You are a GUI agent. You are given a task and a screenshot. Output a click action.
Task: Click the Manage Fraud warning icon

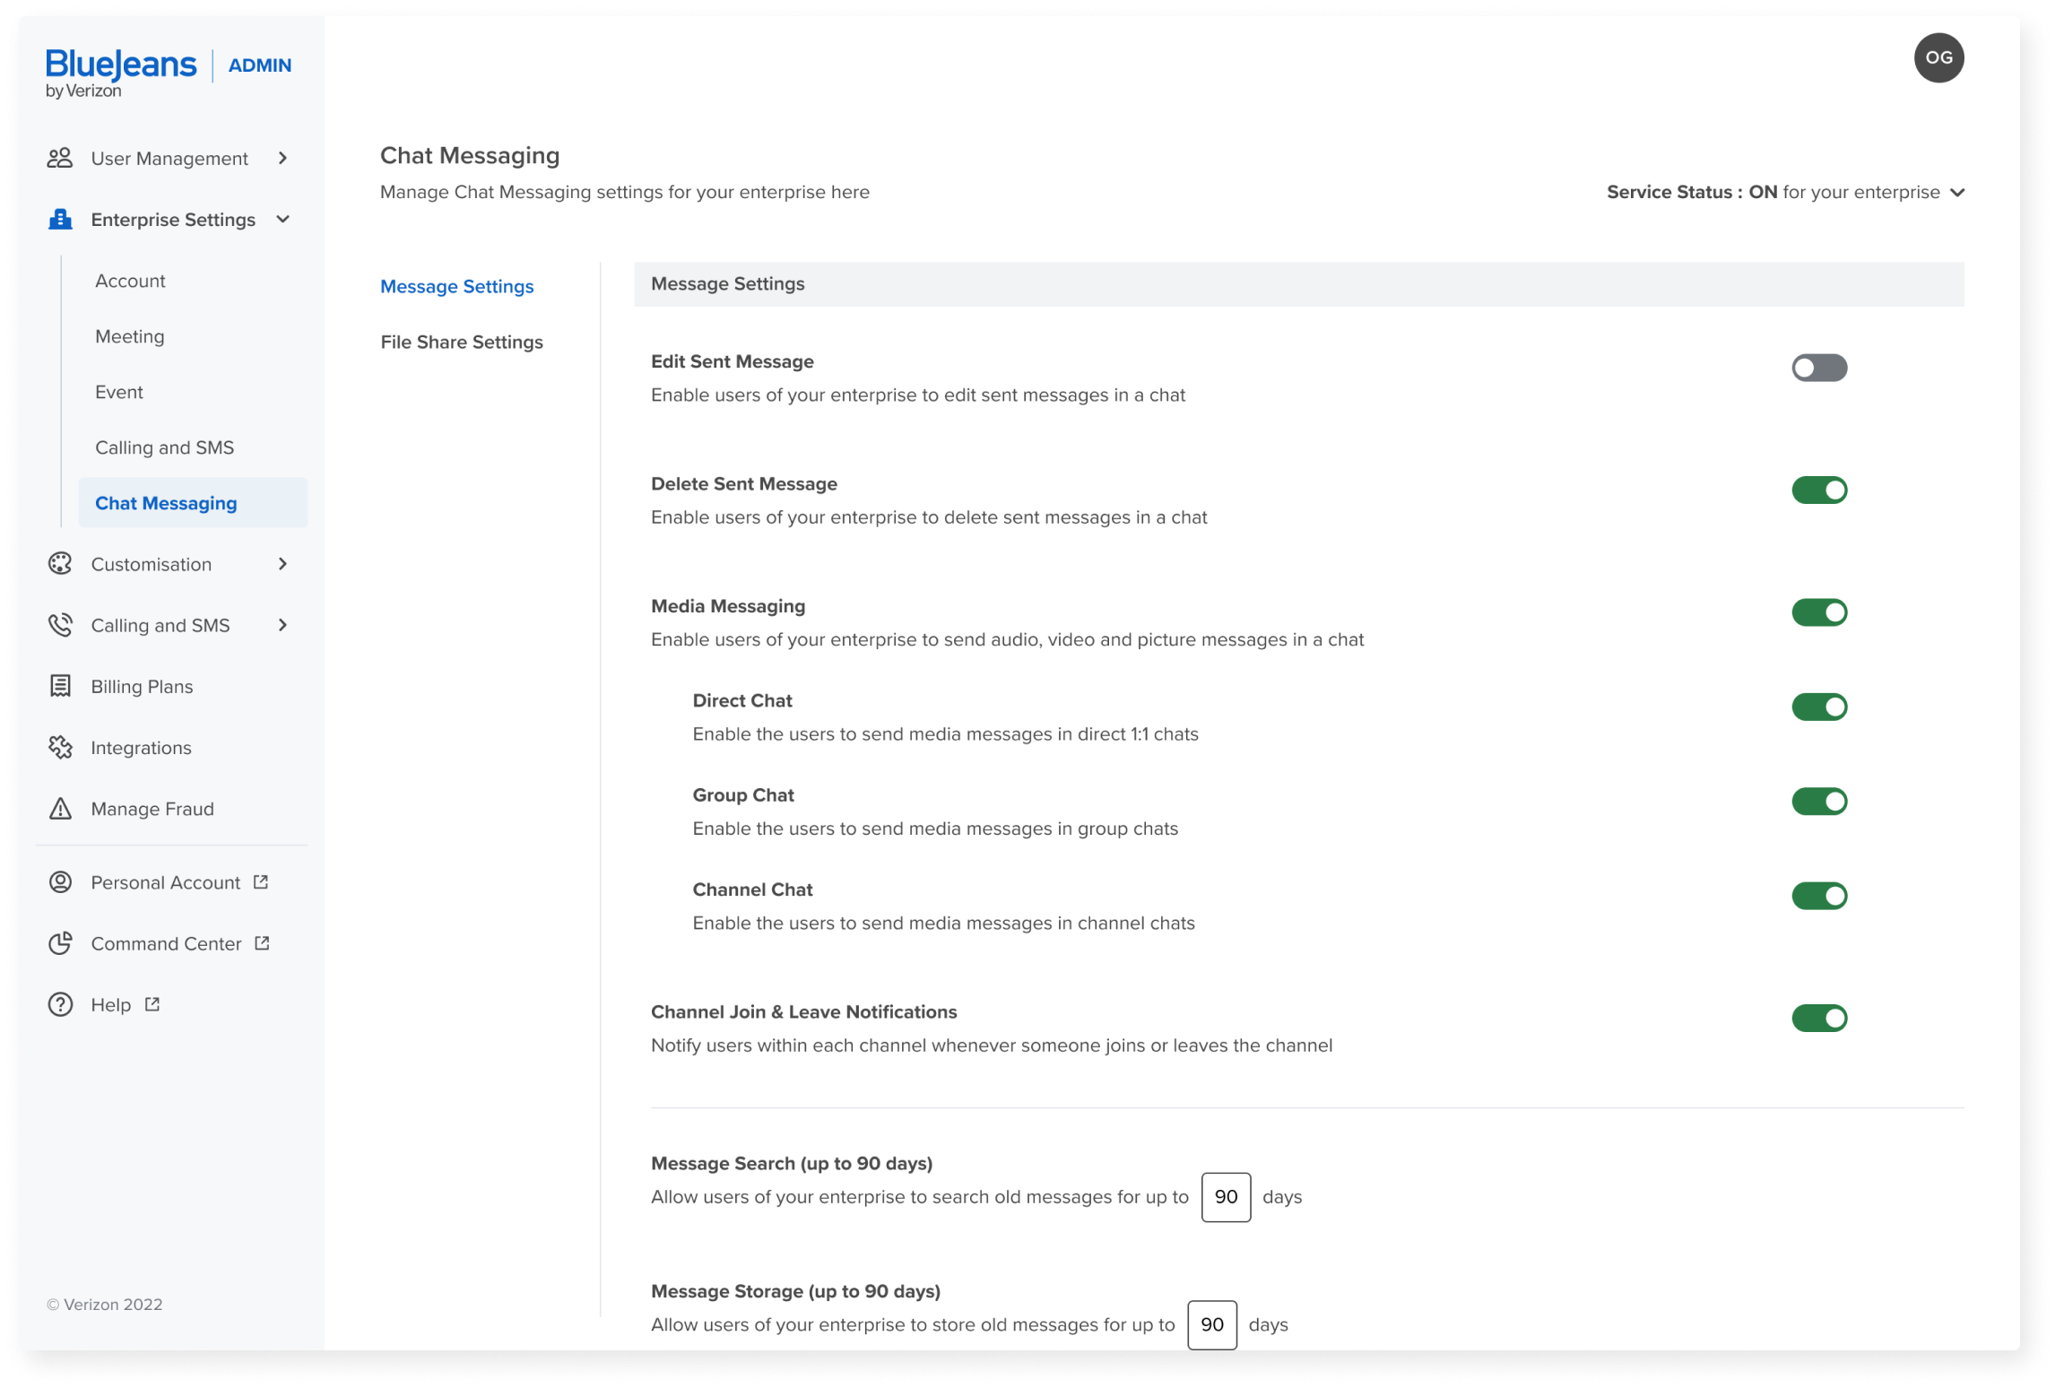[59, 809]
